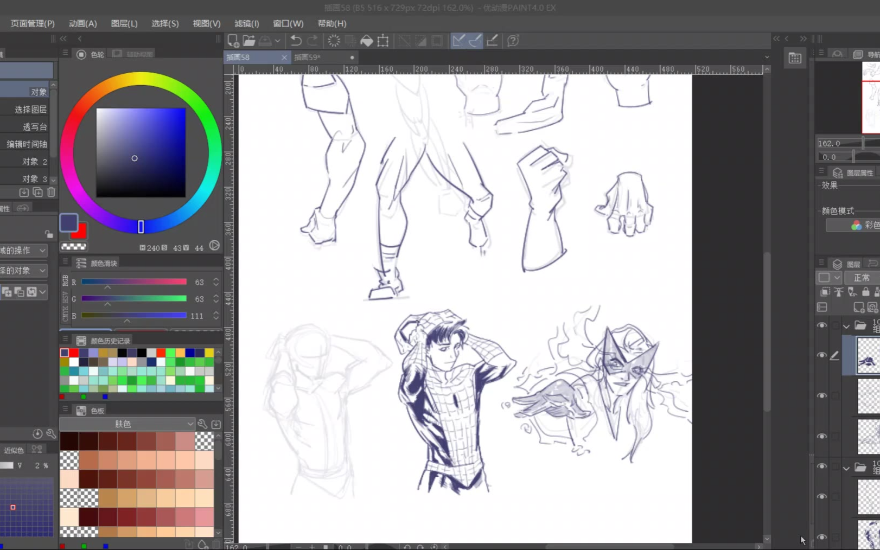Click the new raster layer icon in the layer palette
The width and height of the screenshot is (880, 550).
pyautogui.click(x=858, y=308)
